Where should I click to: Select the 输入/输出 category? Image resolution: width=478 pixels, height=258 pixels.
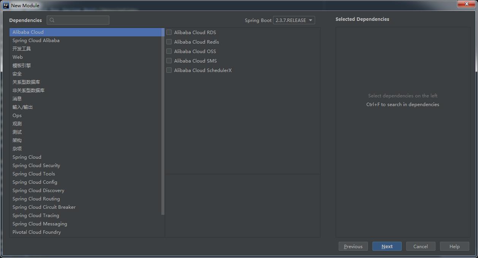pos(85,107)
